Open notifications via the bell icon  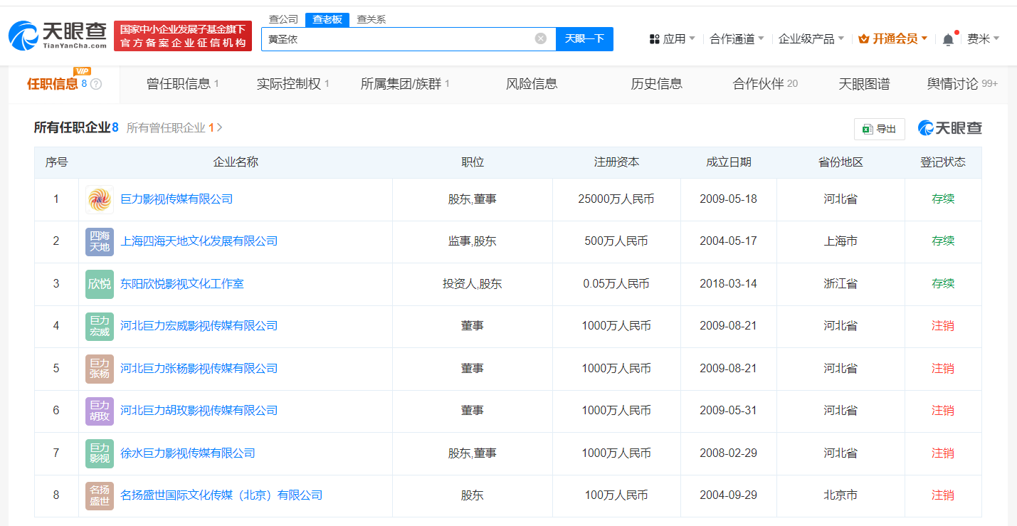(948, 40)
